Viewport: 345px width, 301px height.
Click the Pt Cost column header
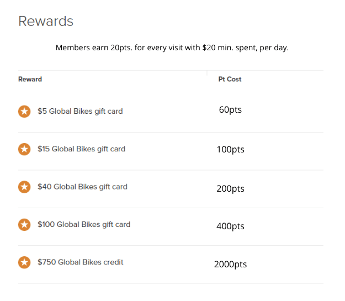click(x=230, y=79)
